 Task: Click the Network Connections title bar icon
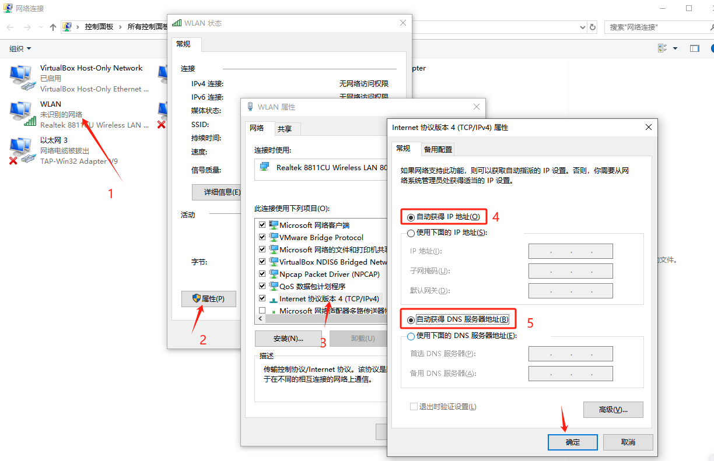(9, 8)
